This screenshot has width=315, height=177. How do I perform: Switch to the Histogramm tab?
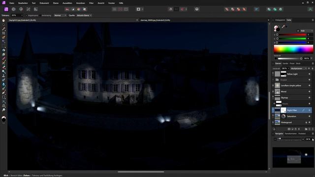pyautogui.click(x=280, y=20)
